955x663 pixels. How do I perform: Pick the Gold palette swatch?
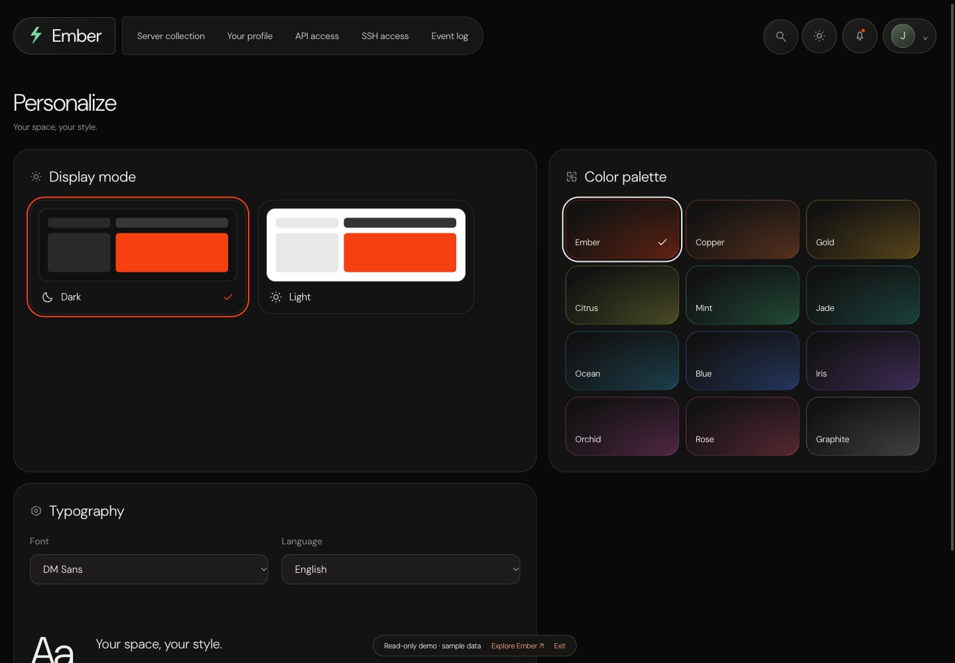click(x=863, y=229)
